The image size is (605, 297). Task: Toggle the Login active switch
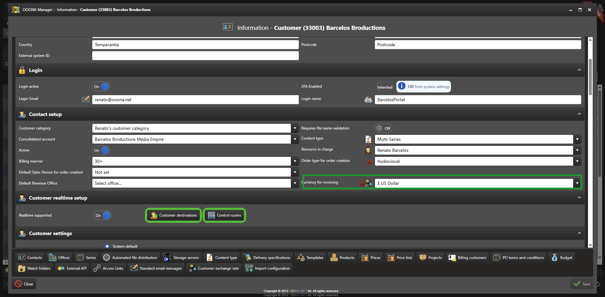click(x=101, y=87)
